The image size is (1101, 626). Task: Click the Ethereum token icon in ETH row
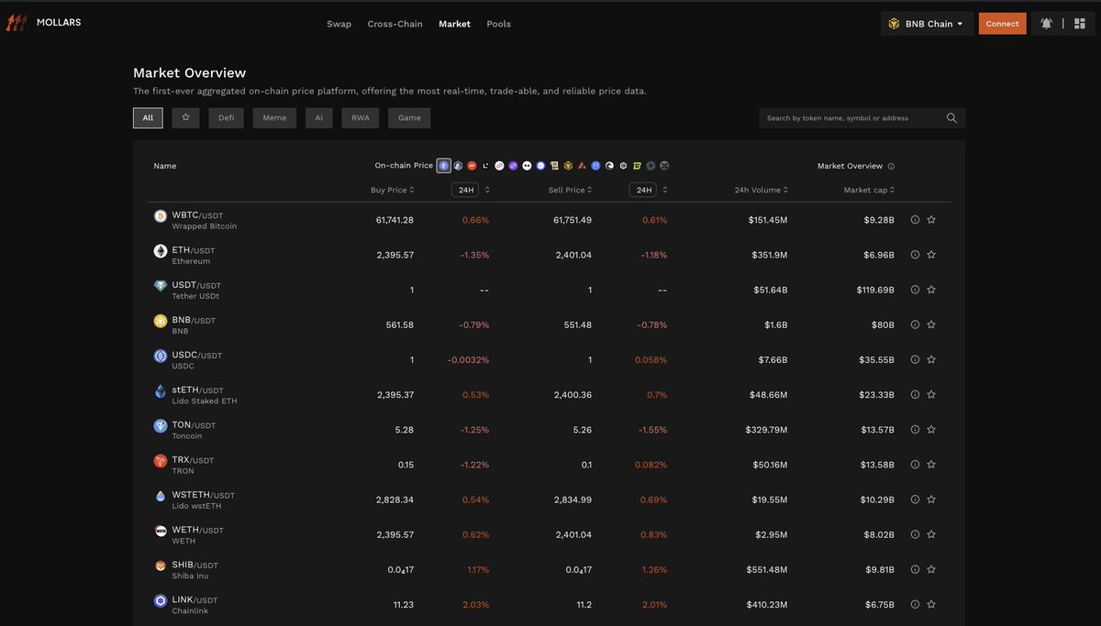[x=161, y=251]
